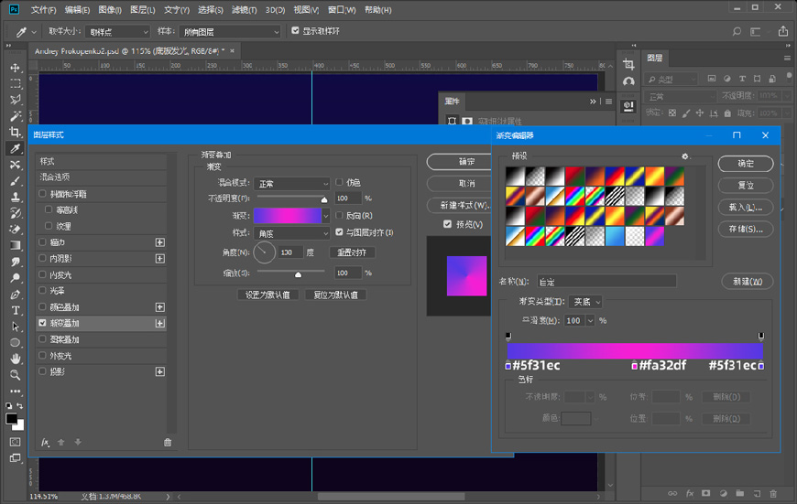The height and width of the screenshot is (504, 797).
Task: Select the Hand tool
Action: click(16, 359)
